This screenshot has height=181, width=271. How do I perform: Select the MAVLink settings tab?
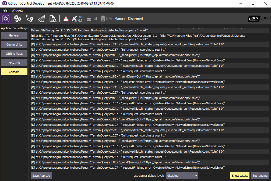coord(14,63)
